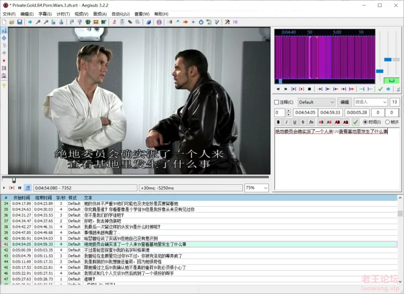This screenshot has height=294, width=404.
Task: Commit subtitle changes with green checkmark
Action: click(356, 122)
